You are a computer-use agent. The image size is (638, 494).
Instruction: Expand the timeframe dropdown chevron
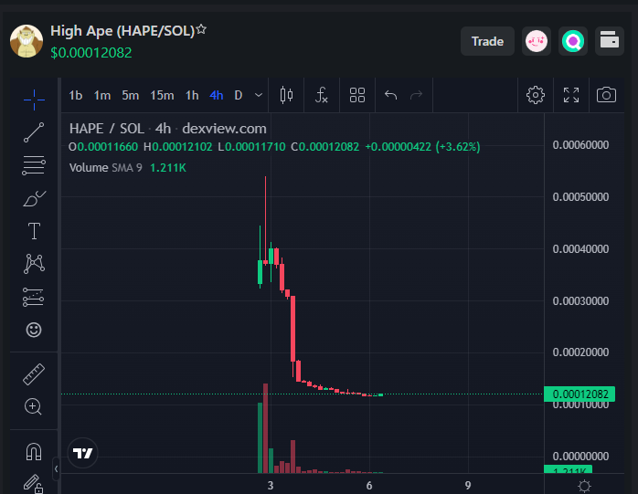259,95
